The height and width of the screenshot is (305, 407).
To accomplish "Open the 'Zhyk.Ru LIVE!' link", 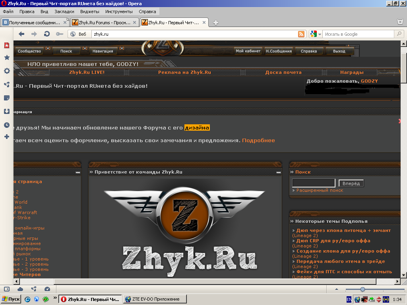I will click(87, 72).
